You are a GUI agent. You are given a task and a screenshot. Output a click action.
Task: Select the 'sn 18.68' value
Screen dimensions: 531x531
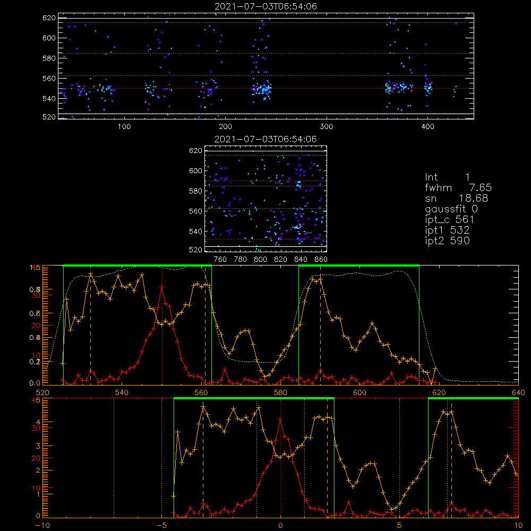tap(457, 198)
